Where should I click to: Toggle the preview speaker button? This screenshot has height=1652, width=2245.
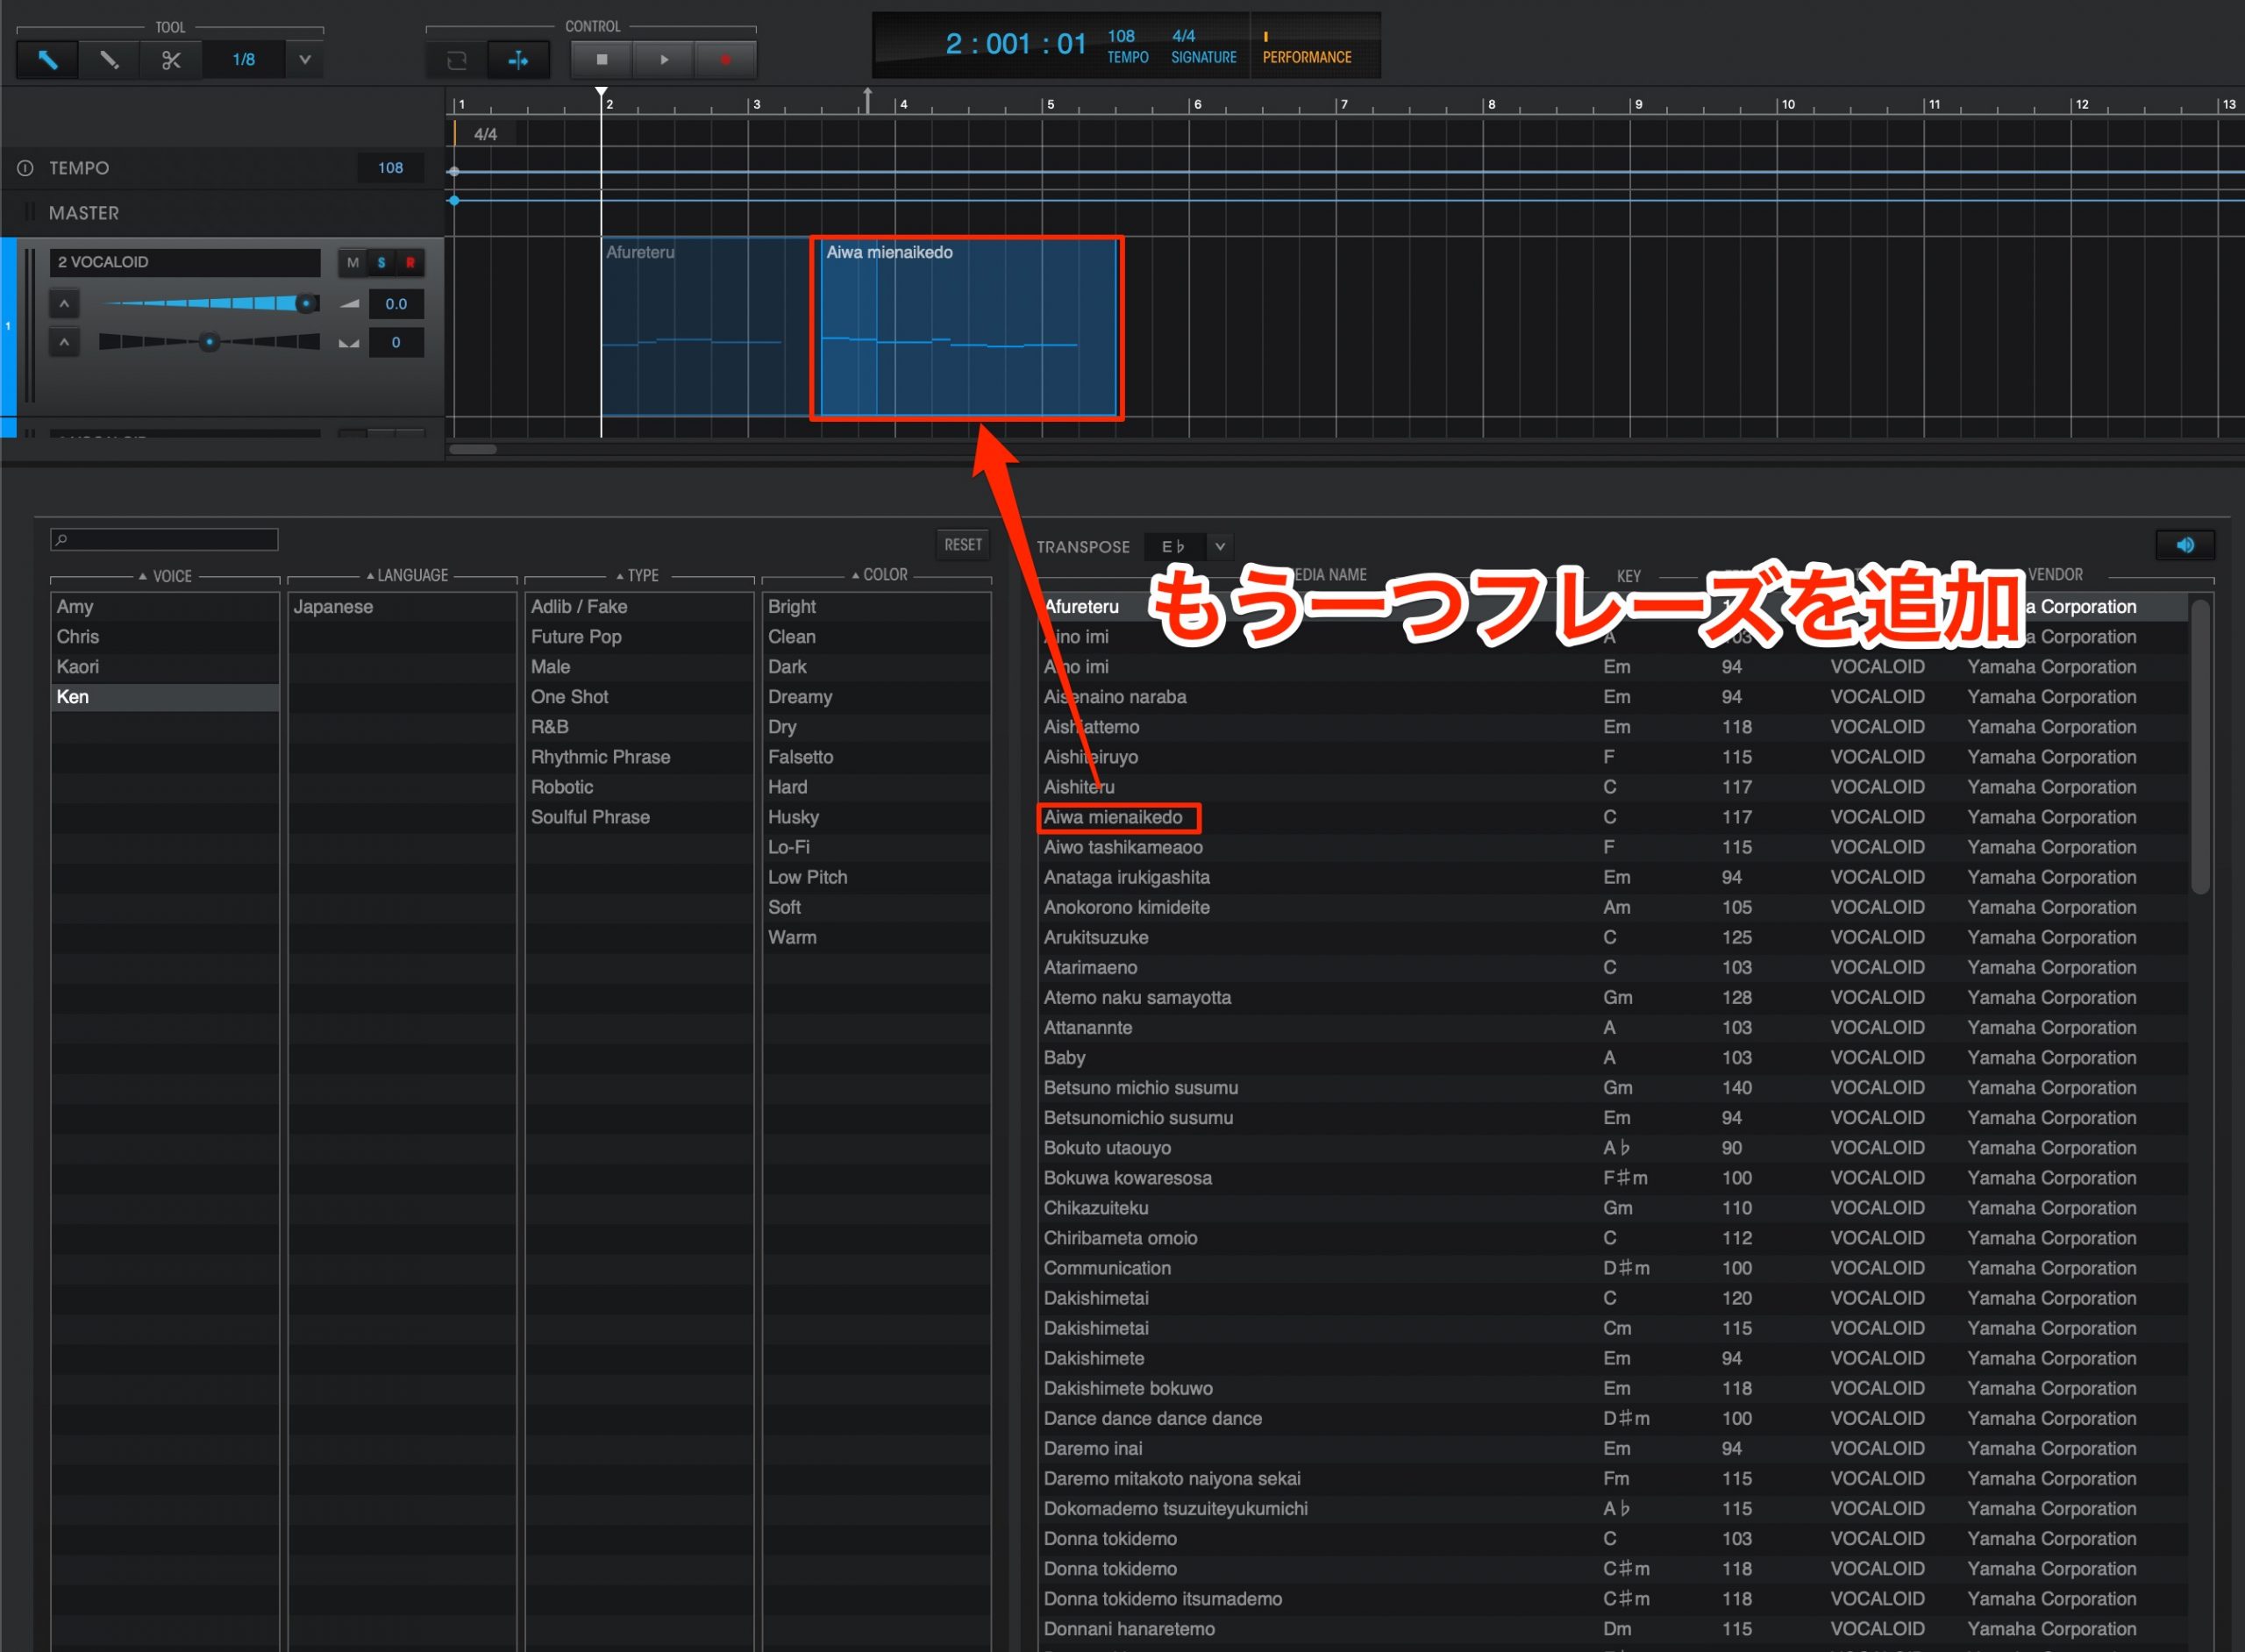pos(2185,545)
